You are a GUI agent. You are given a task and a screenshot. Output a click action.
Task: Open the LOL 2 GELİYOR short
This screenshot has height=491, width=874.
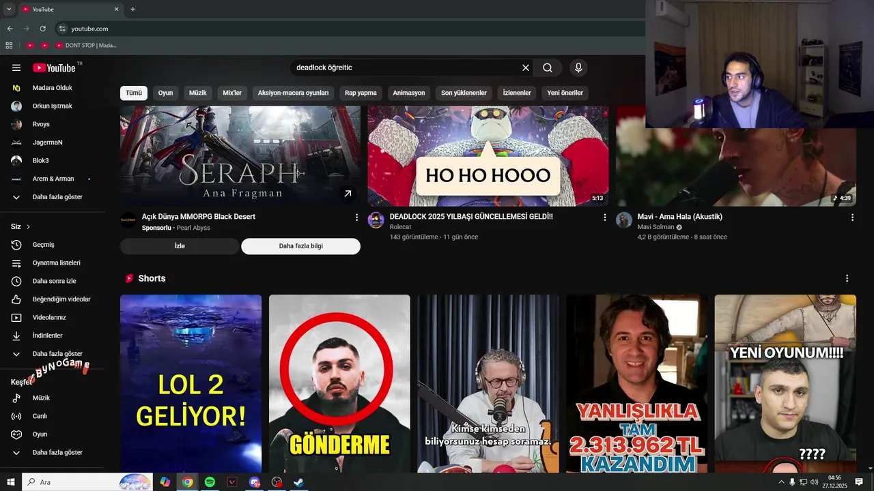[x=191, y=383]
